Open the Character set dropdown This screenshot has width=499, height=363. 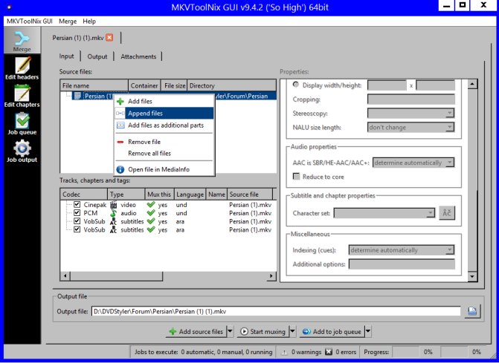pos(384,213)
